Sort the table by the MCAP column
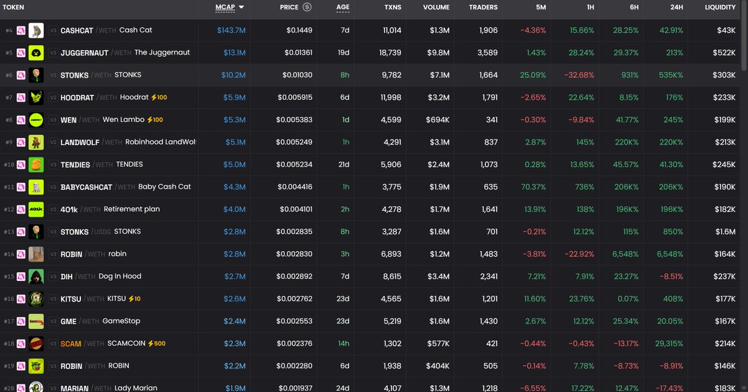Viewport: 748px width, 392px height. [226, 7]
